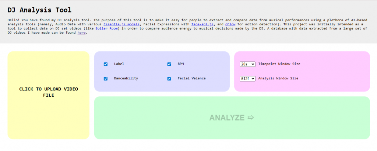The height and width of the screenshot is (151, 377).
Task: Click the DJ Analysis Tool heading
Action: coord(39,10)
